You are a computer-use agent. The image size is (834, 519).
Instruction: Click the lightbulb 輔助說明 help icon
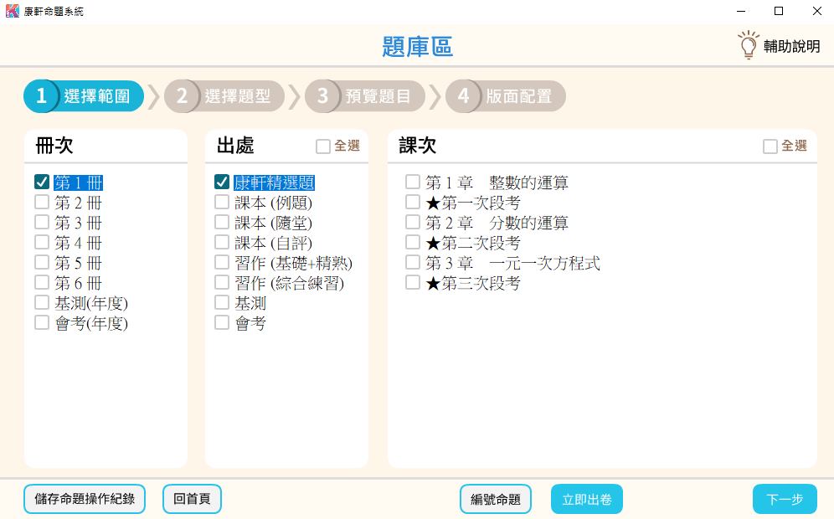(x=748, y=46)
